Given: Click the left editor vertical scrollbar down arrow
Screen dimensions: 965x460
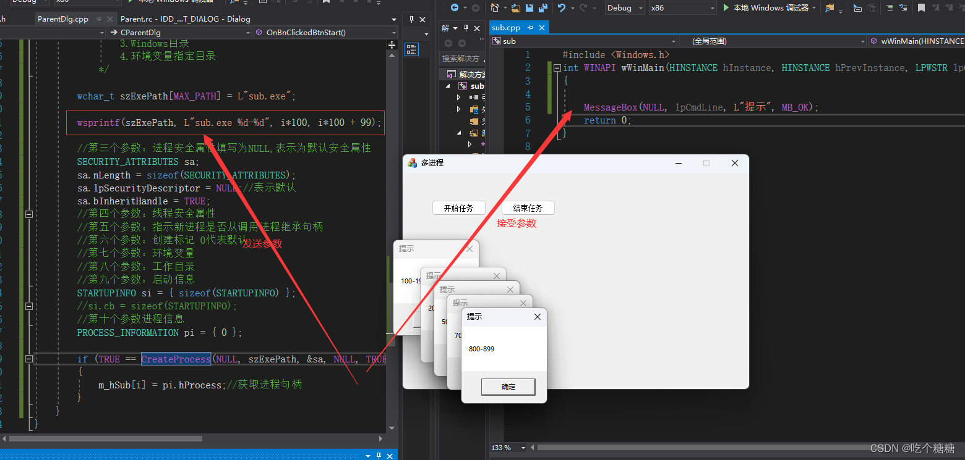Looking at the screenshot, I should (392, 428).
